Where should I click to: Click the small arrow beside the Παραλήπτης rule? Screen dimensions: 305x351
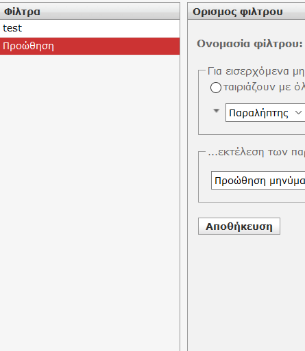tap(216, 111)
